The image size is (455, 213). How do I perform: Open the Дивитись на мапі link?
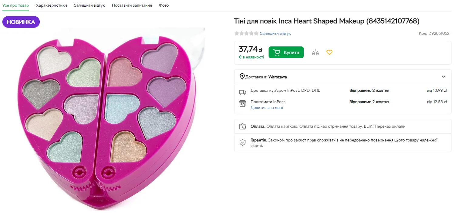(267, 108)
